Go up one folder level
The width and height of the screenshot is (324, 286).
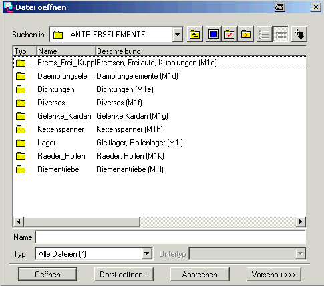(195, 35)
